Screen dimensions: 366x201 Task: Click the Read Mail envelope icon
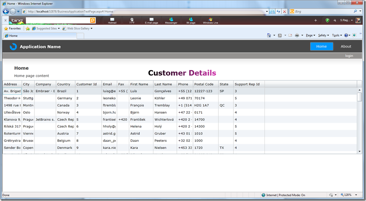(290, 36)
